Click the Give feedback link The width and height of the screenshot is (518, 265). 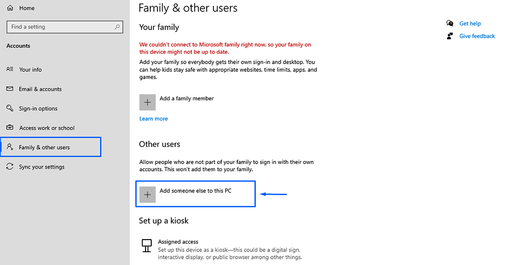[477, 36]
